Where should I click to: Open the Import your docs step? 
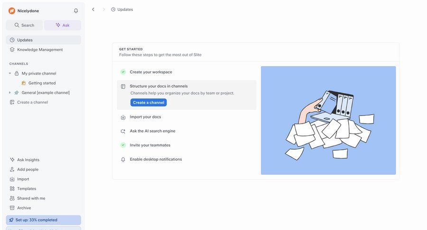click(x=145, y=117)
